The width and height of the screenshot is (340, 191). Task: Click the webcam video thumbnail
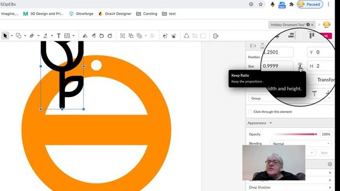click(274, 163)
